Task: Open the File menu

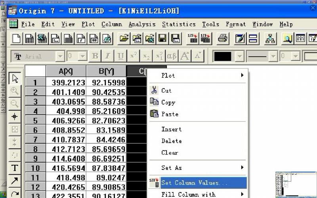Action: (x=28, y=24)
